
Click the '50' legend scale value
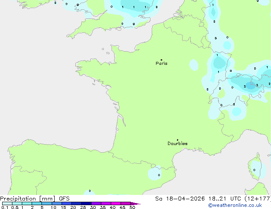132,207
